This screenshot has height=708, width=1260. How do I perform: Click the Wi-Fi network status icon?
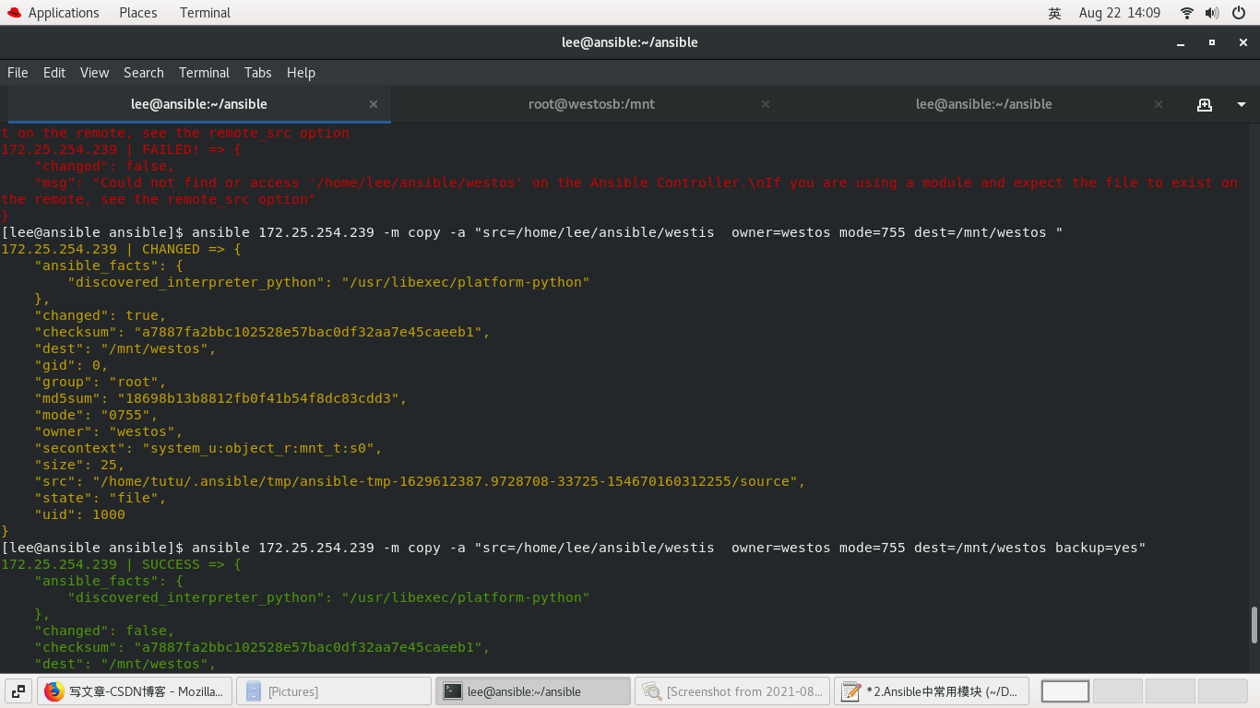tap(1187, 13)
